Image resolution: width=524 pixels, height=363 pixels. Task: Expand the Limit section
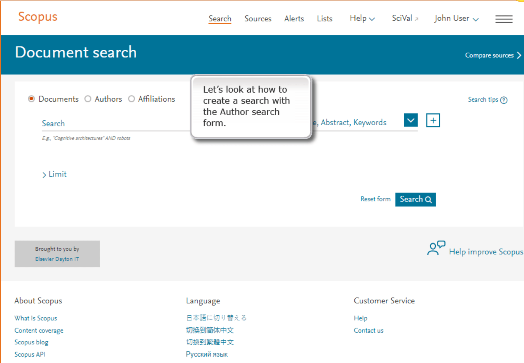54,174
